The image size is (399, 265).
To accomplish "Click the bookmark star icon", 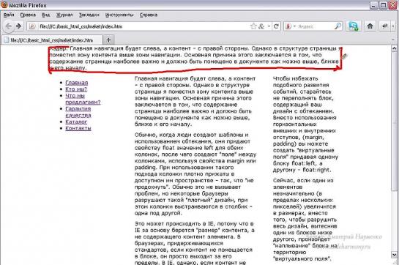I will coord(253,26).
